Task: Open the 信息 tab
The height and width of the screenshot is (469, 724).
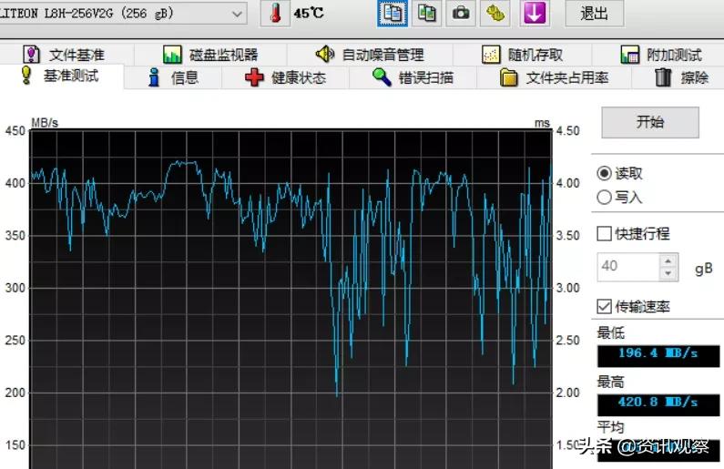Action: [x=173, y=77]
